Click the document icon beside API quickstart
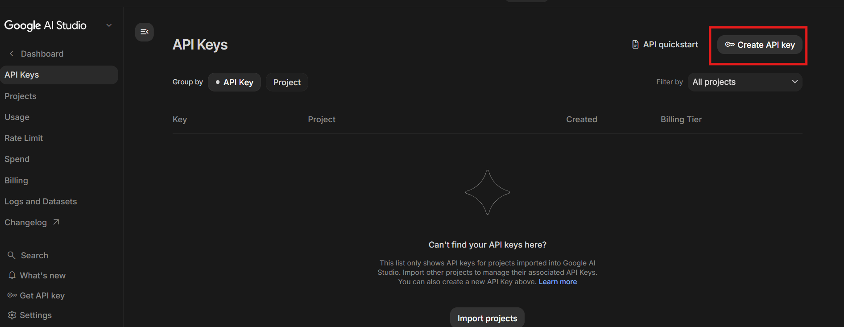The image size is (844, 327). 635,45
